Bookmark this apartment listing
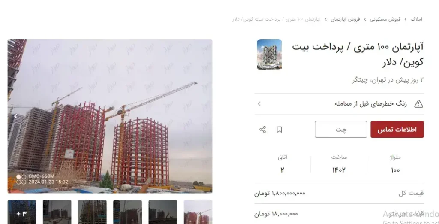This screenshot has width=439, height=224. point(279,130)
